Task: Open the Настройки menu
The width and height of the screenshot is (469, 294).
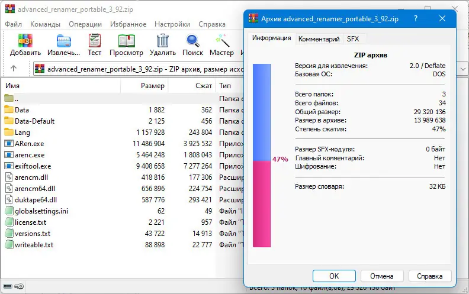Action: (x=172, y=24)
